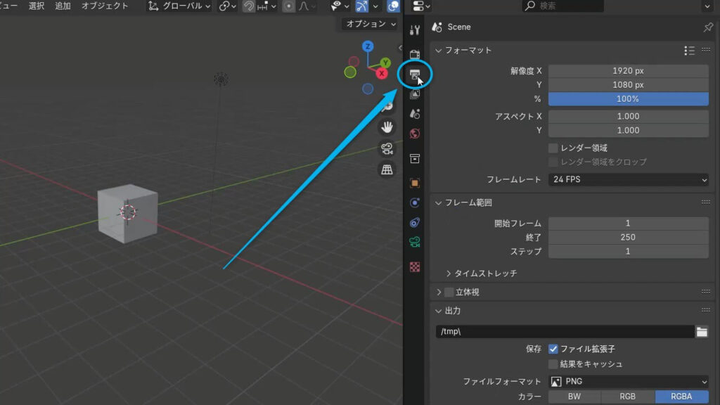Viewport: 720px width, 405px height.
Task: Click the 終了 frame 250 field
Action: coord(628,238)
